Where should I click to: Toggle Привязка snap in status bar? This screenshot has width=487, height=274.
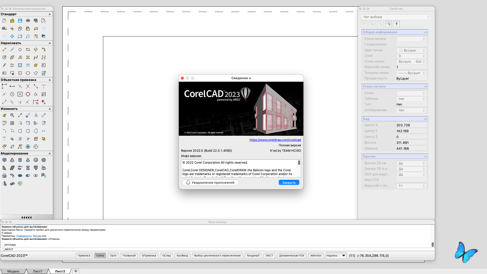pos(84,255)
